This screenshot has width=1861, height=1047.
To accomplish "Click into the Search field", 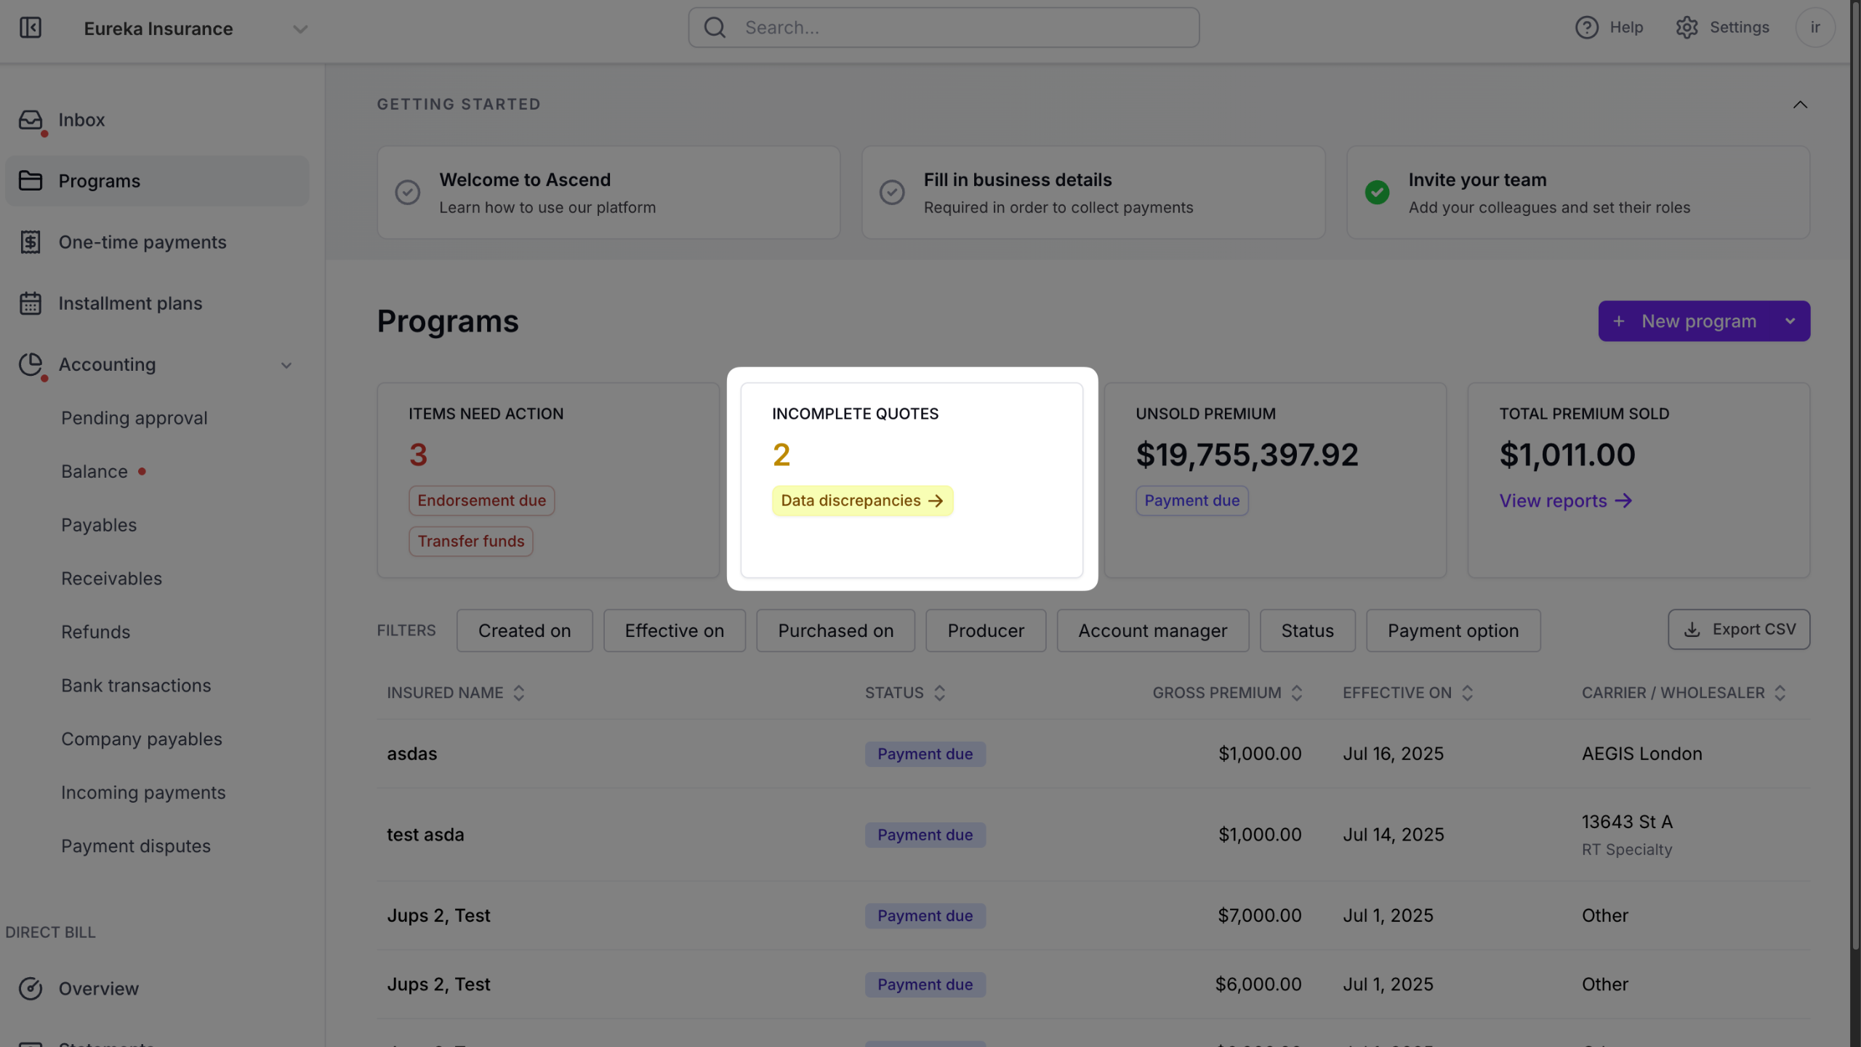I will [x=944, y=28].
